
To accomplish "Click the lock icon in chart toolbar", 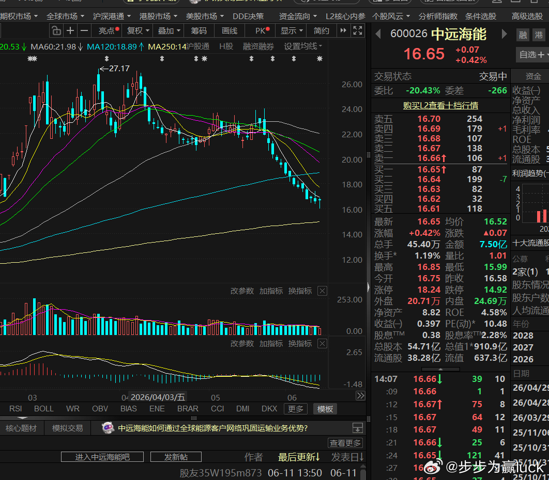I will coord(56,31).
